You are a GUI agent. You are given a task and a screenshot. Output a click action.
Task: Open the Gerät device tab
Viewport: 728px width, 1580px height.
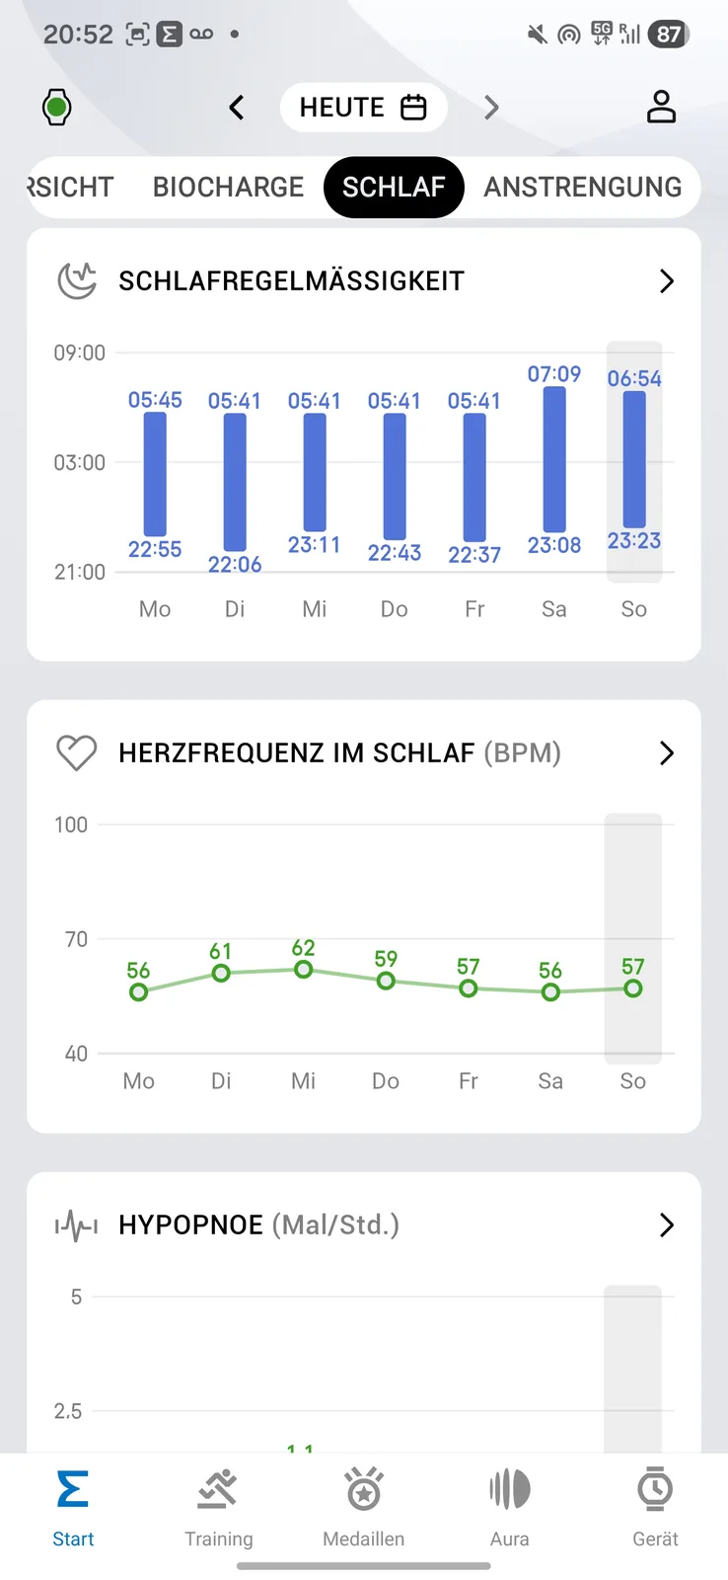[x=655, y=1508]
